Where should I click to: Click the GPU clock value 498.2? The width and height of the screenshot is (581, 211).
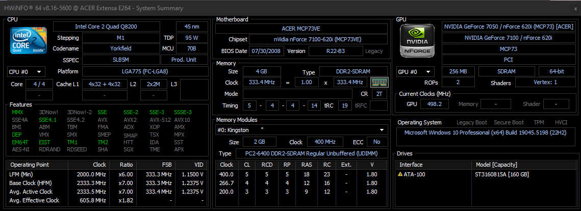(434, 104)
